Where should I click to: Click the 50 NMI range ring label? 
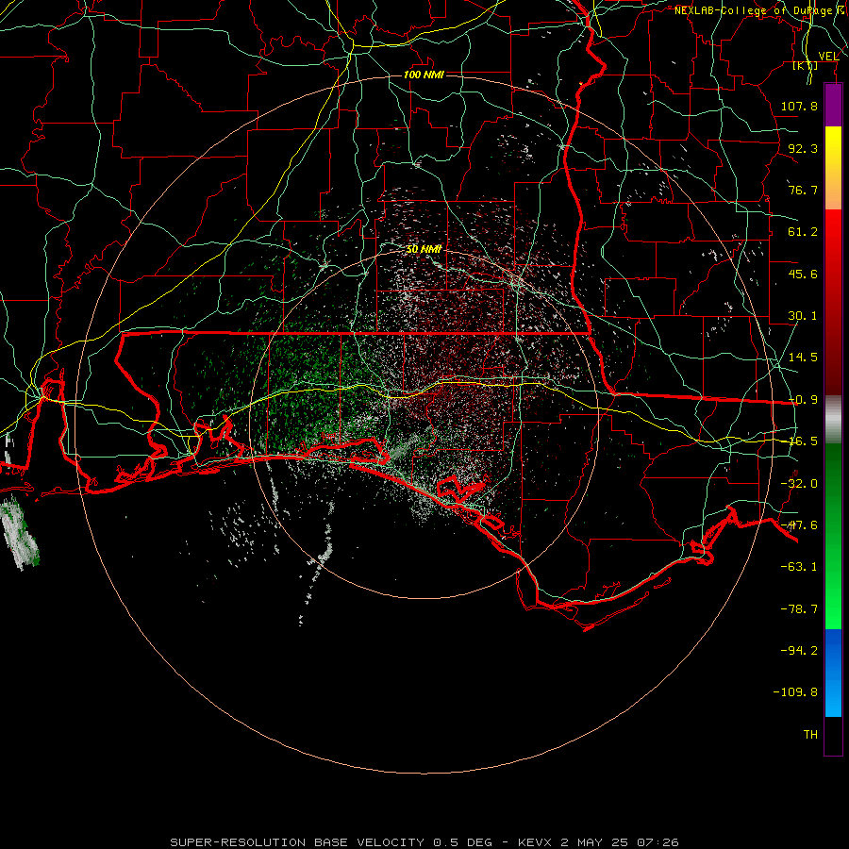click(424, 249)
